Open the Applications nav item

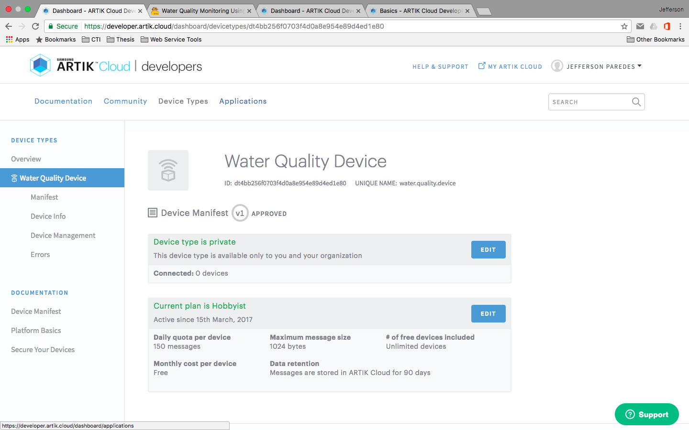(243, 101)
